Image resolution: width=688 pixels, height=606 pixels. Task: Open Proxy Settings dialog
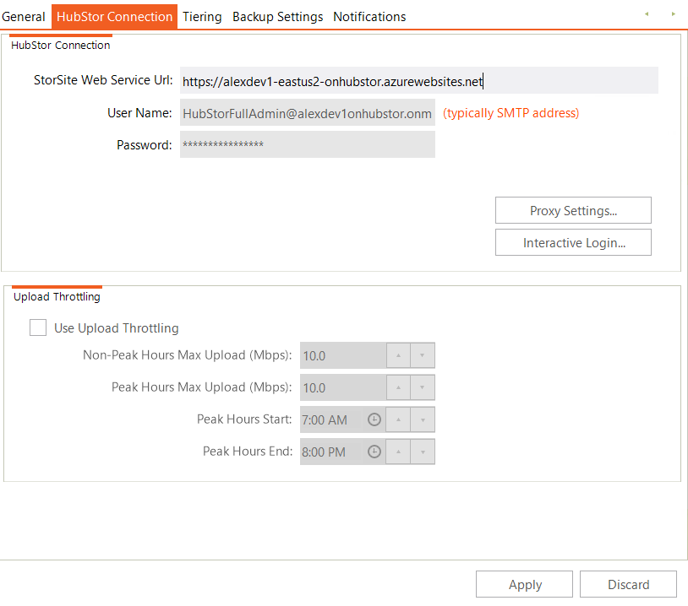(x=573, y=210)
